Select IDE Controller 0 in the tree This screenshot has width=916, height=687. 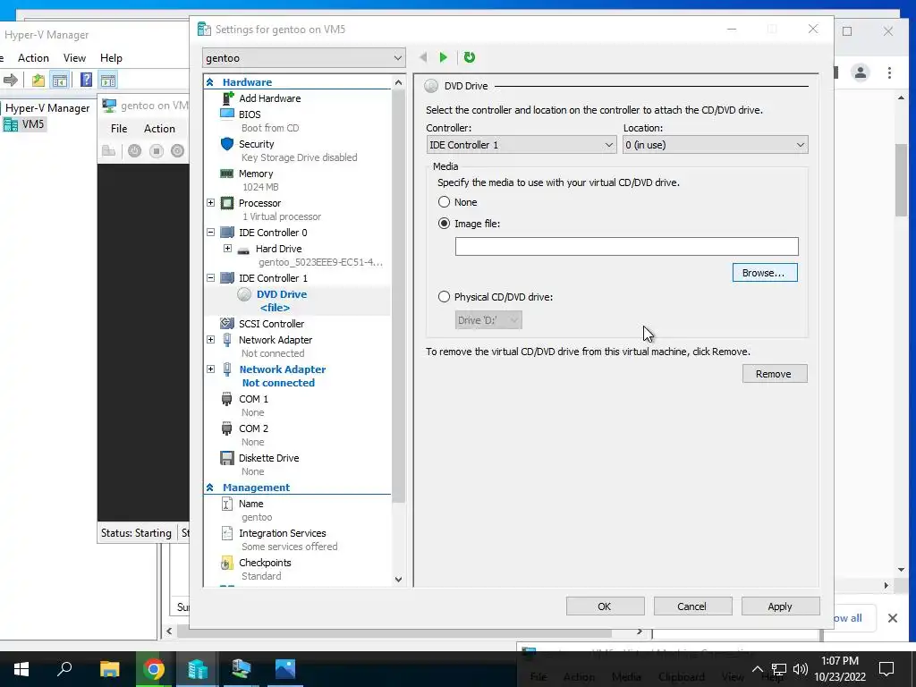[272, 233]
